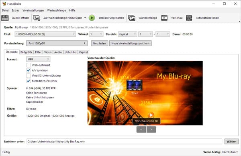The width and height of the screenshot is (241, 156).
Task: Switch to the Untertitel tab
Action: tap(71, 52)
